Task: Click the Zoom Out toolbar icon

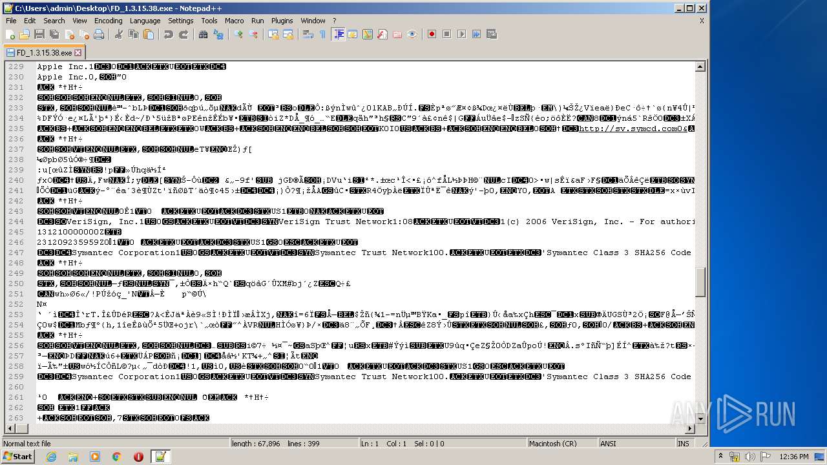Action: (253, 34)
